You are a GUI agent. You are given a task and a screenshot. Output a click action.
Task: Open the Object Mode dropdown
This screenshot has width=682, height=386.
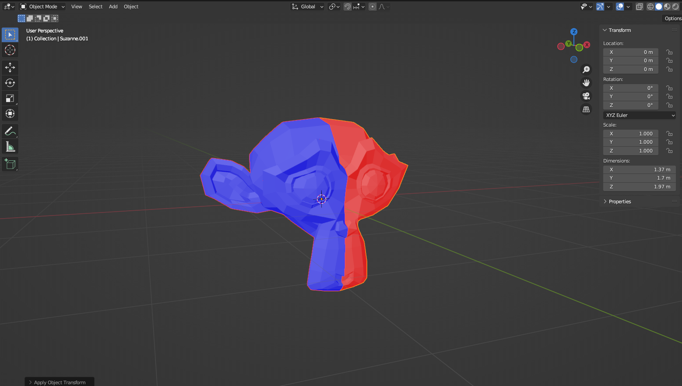pyautogui.click(x=42, y=7)
